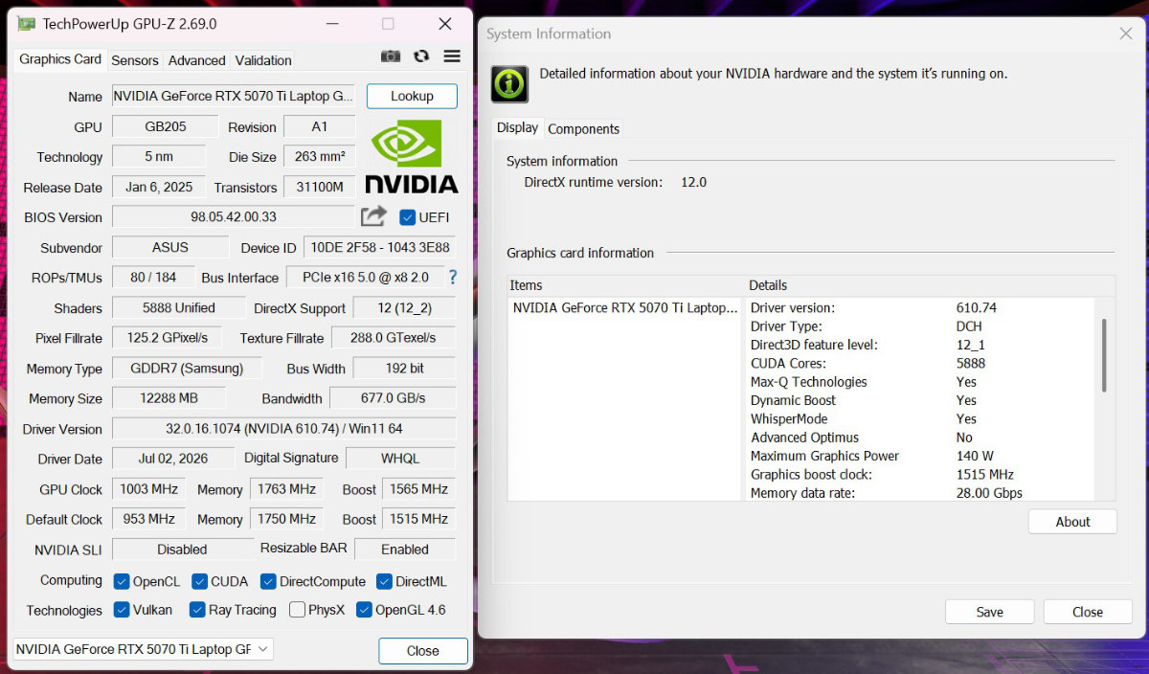The height and width of the screenshot is (674, 1149).
Task: Click the Graphics boost clock 1515 MHz row
Action: (921, 475)
